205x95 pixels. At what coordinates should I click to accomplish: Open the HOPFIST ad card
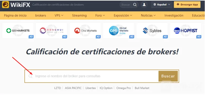(x=186, y=31)
